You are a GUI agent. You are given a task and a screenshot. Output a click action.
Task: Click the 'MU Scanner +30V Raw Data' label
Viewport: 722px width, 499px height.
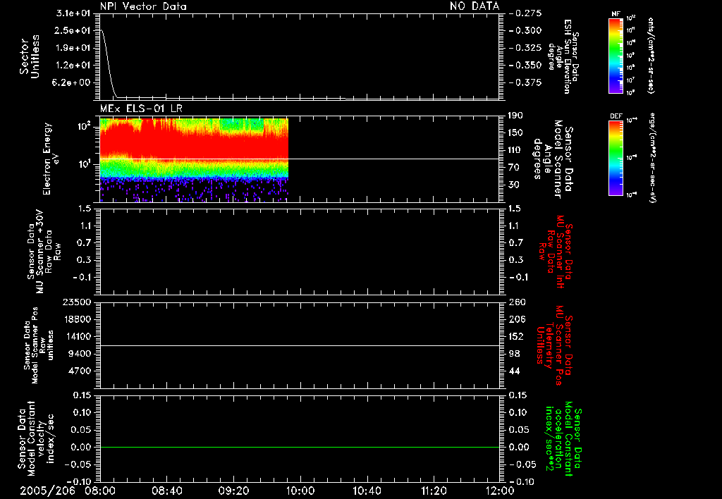44,251
